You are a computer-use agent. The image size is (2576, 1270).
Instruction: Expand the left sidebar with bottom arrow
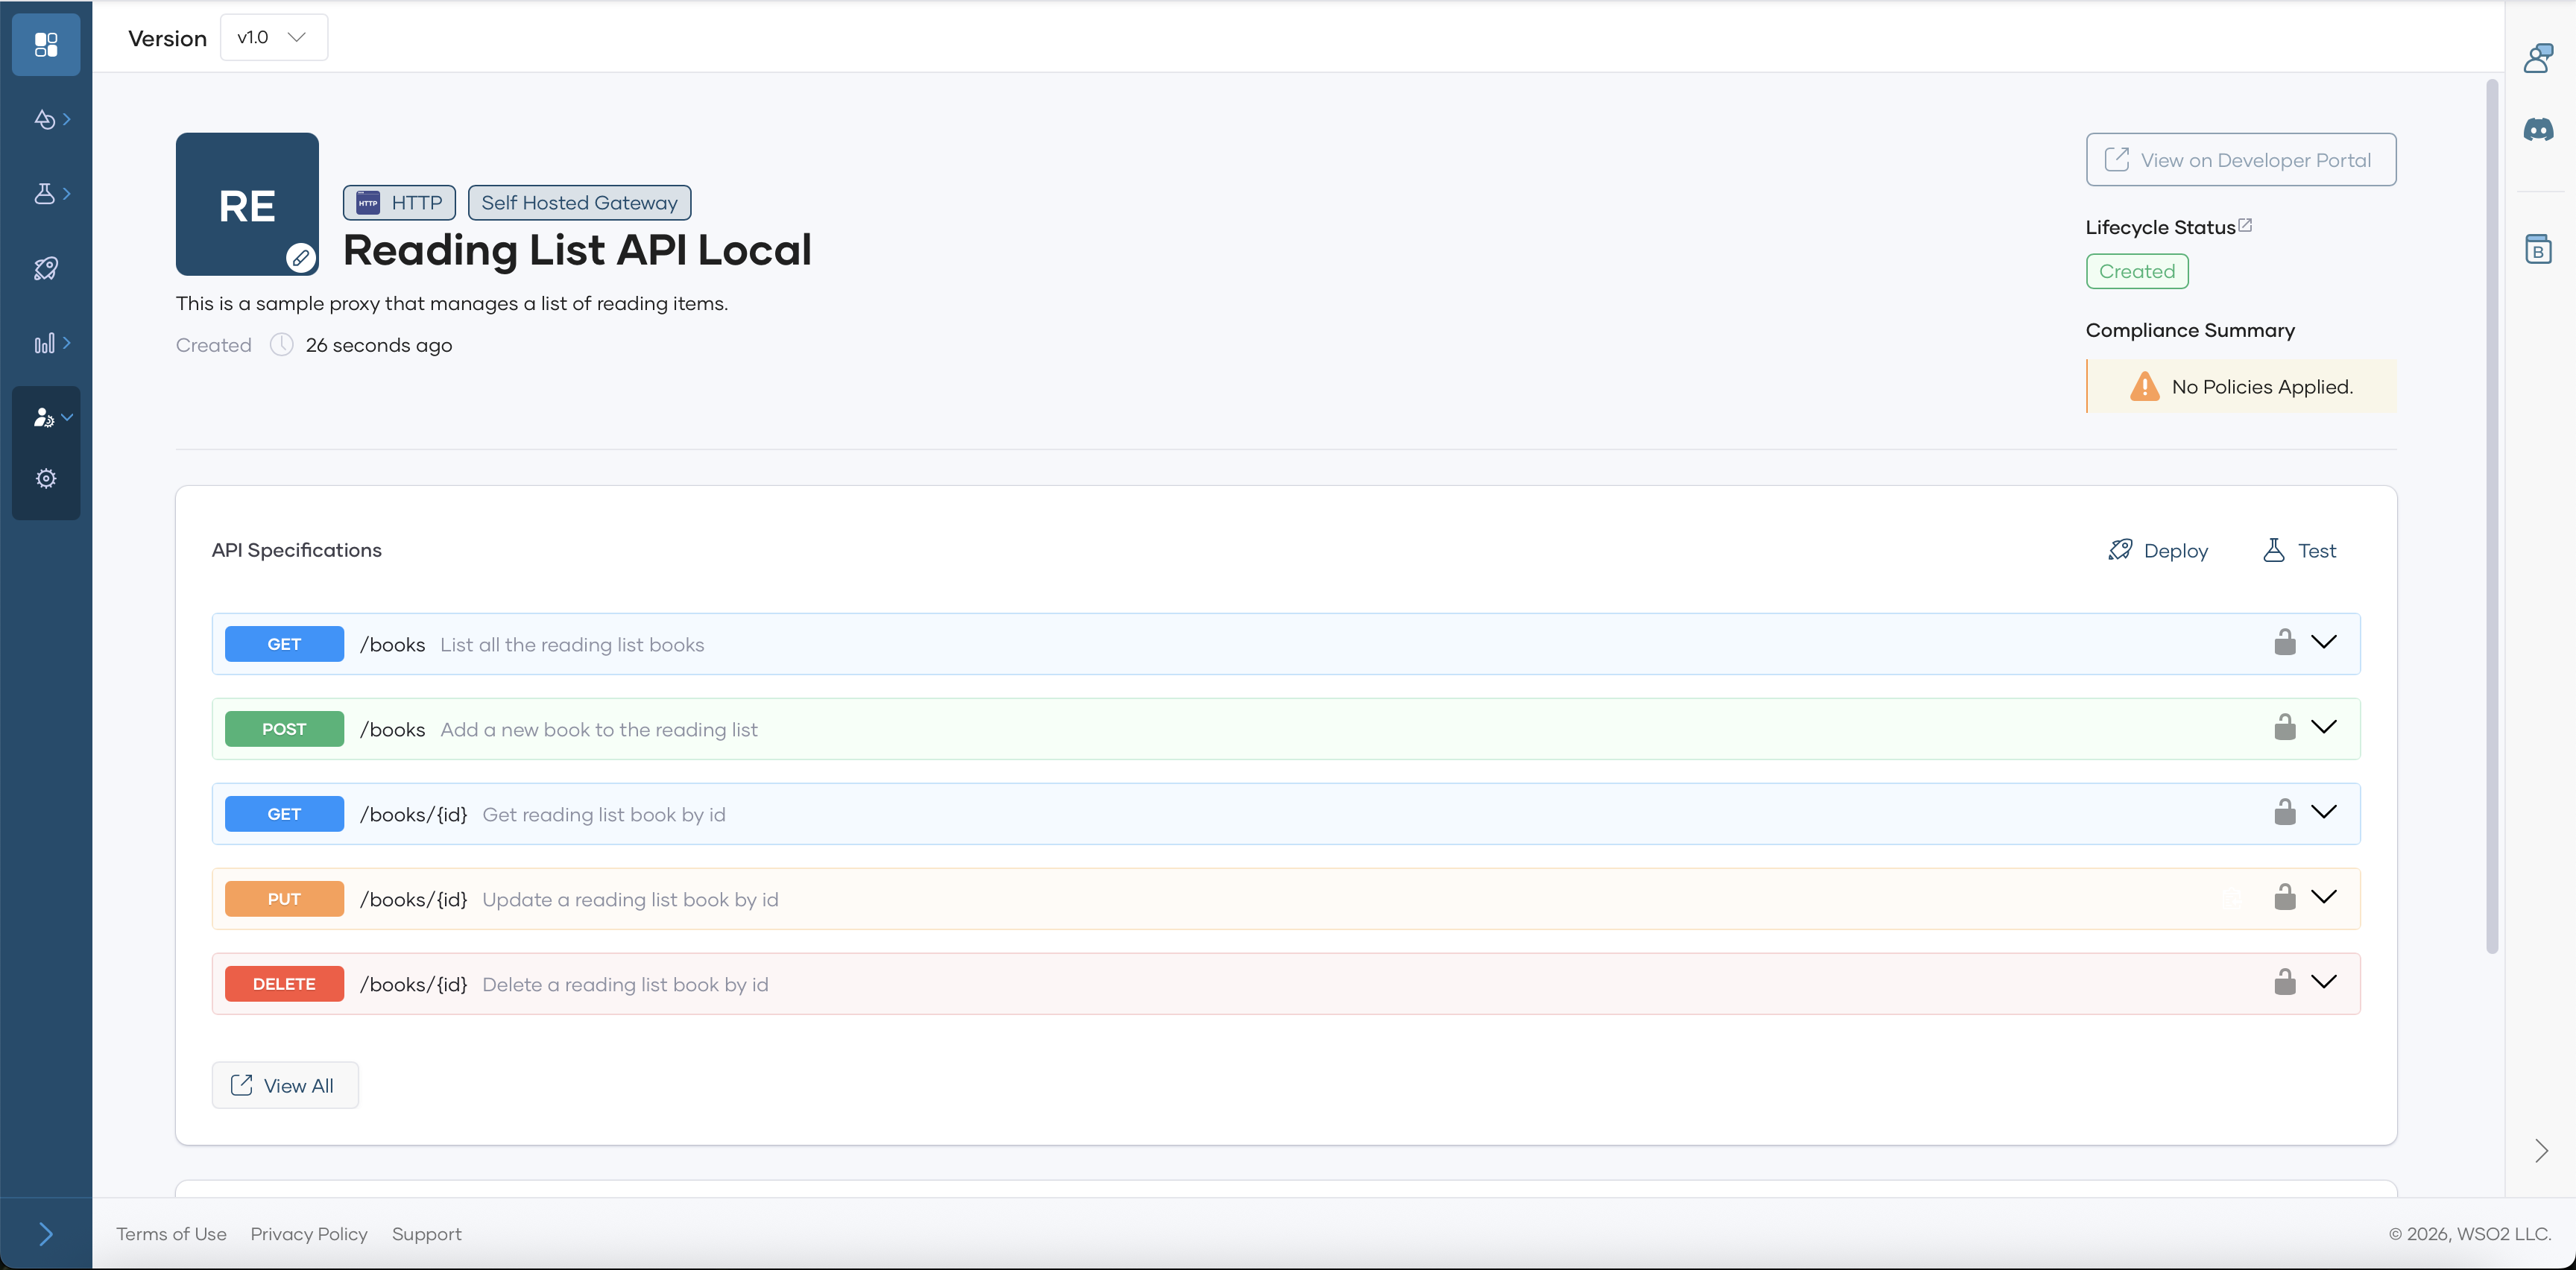point(46,1234)
